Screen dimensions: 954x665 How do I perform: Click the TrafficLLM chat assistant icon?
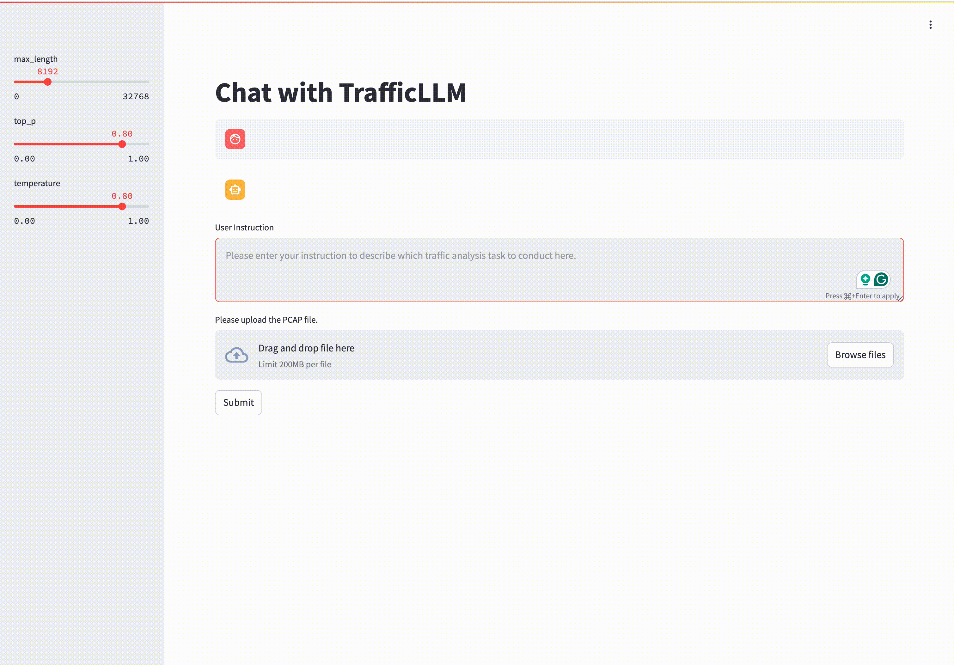(235, 190)
